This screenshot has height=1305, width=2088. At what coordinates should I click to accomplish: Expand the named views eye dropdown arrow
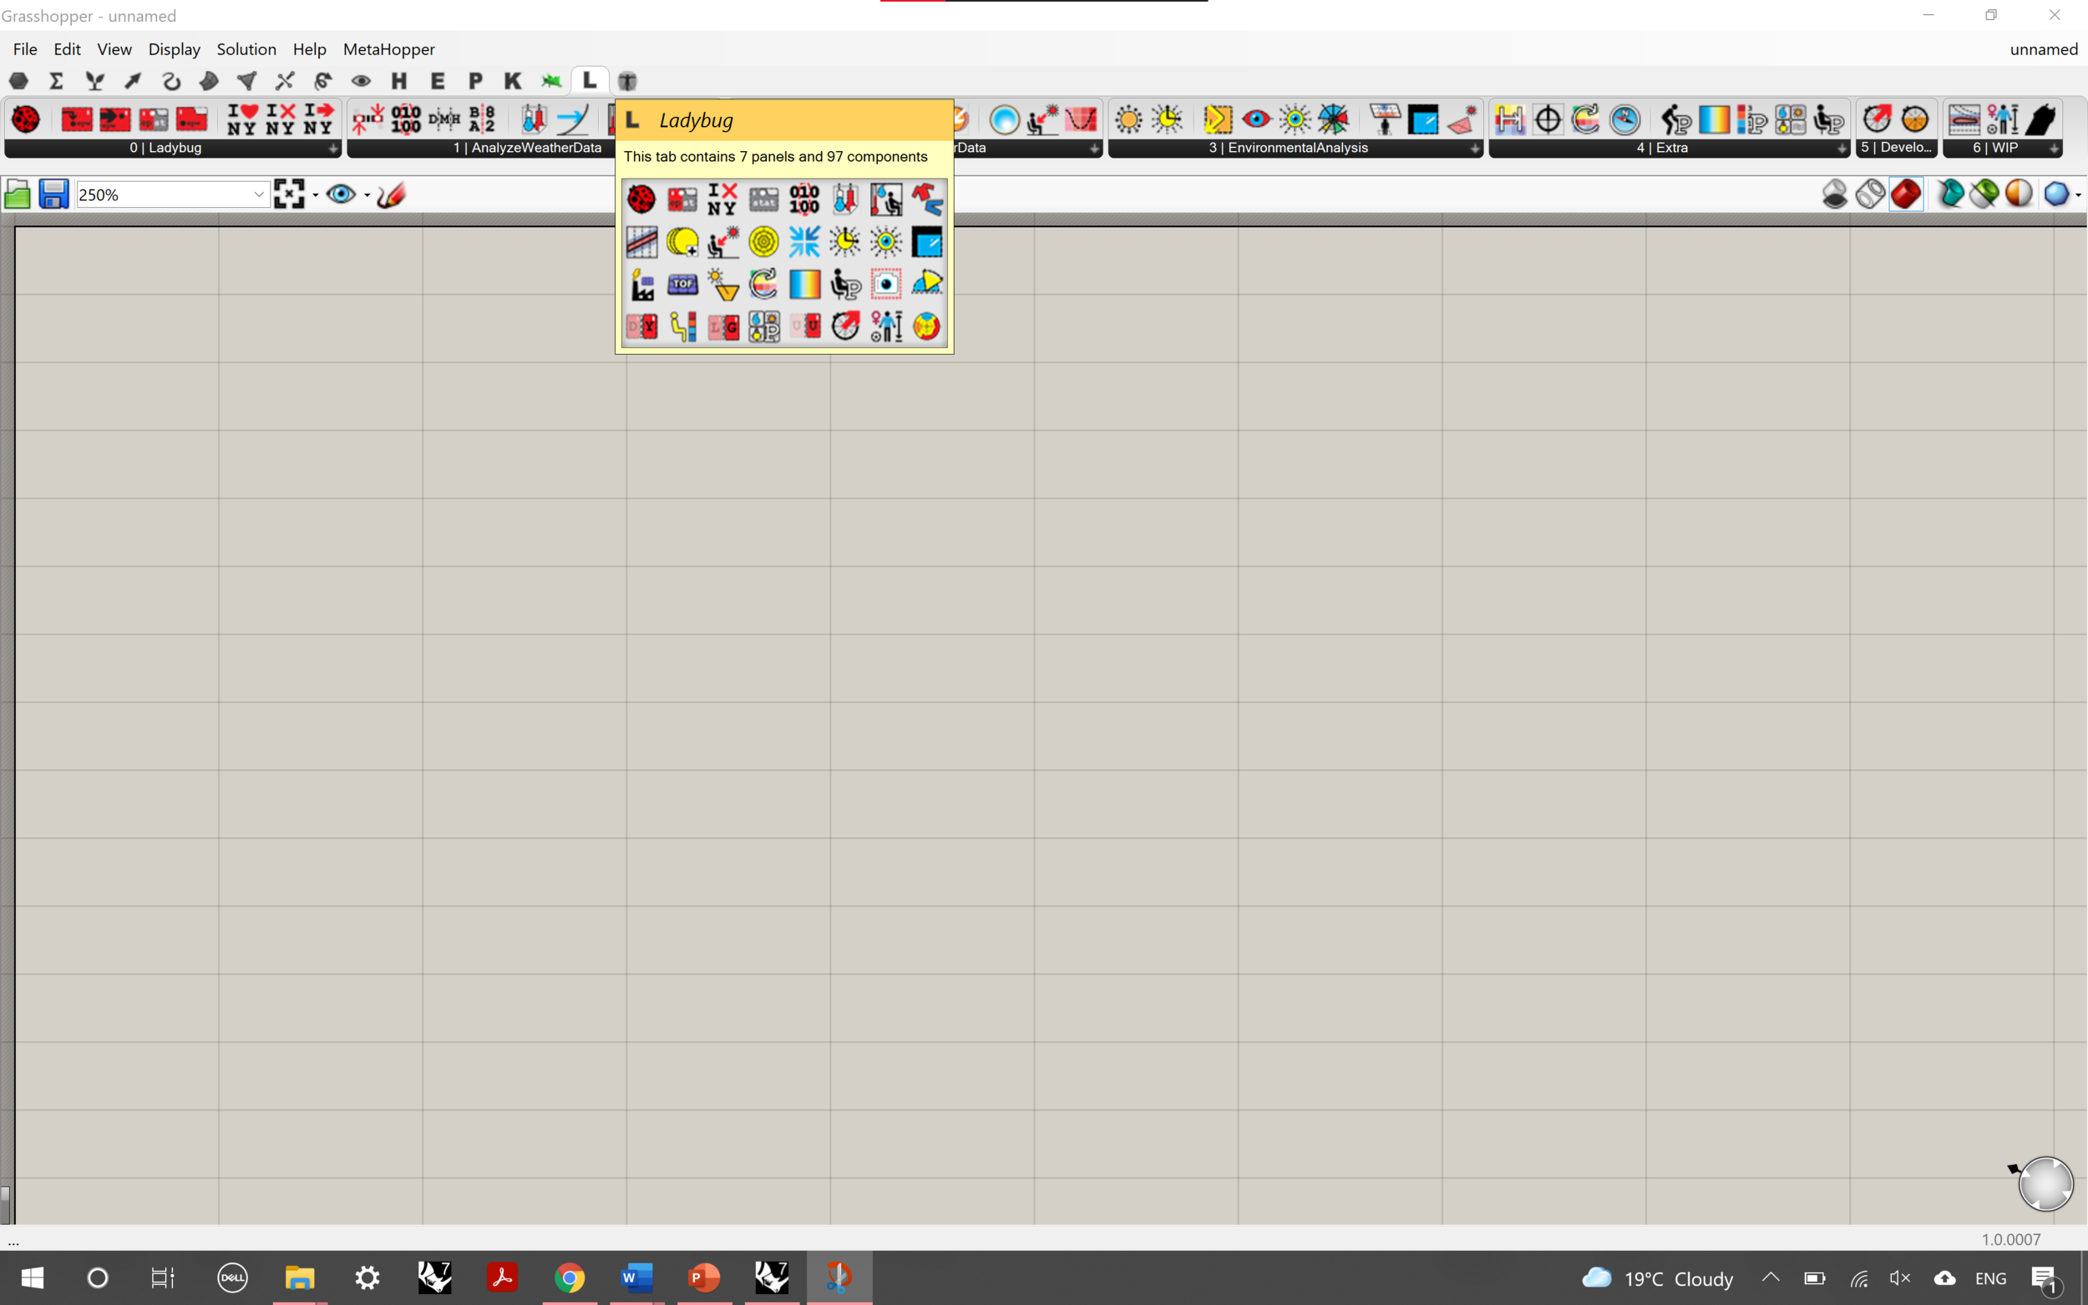(367, 195)
